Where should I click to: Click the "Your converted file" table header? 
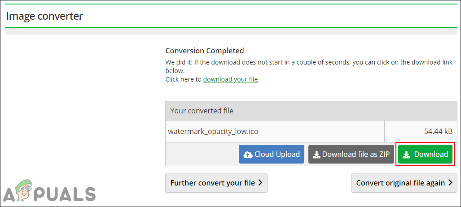click(202, 110)
